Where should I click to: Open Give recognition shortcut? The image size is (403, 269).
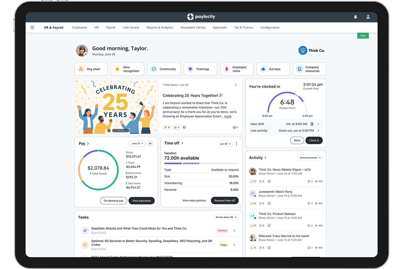click(x=127, y=69)
